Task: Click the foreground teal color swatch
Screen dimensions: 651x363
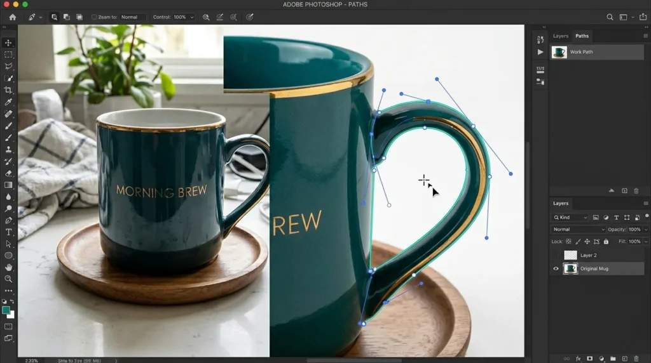Action: 6,310
